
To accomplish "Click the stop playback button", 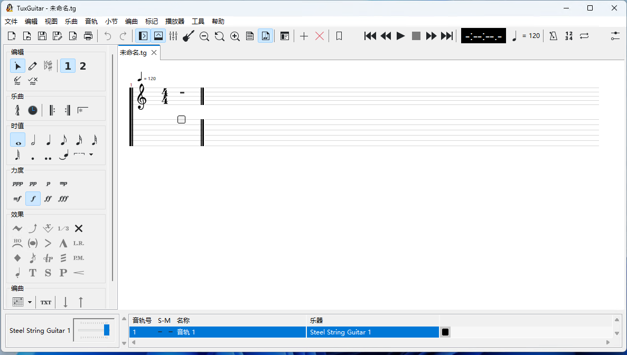I will (416, 36).
